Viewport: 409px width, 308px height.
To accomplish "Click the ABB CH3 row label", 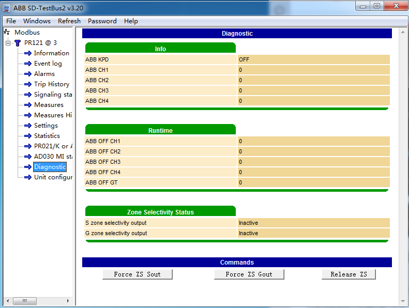I will pyautogui.click(x=97, y=90).
